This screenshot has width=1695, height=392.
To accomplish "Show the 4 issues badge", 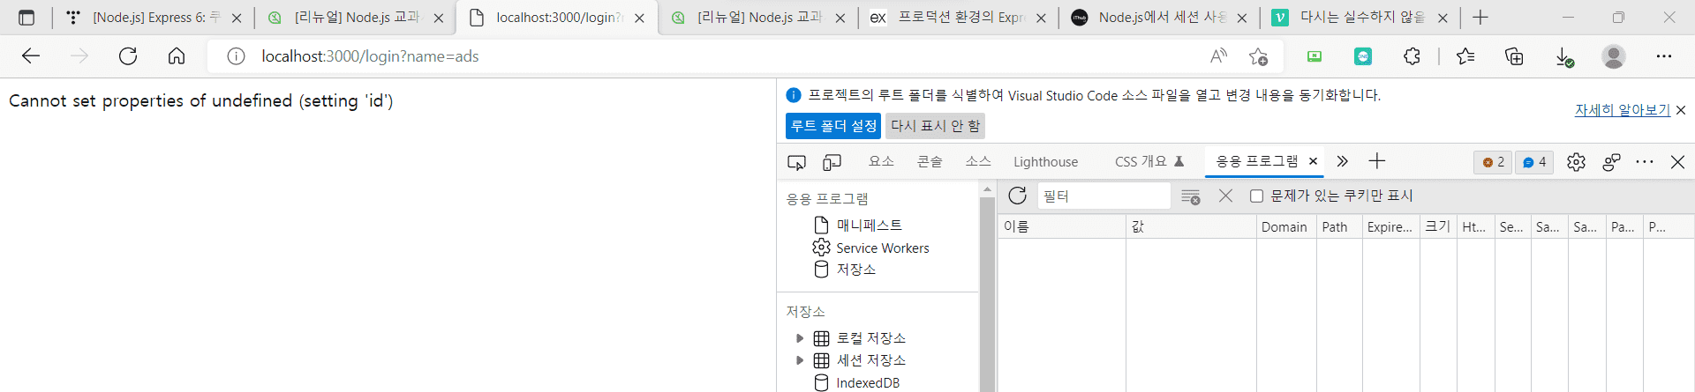I will (1534, 162).
